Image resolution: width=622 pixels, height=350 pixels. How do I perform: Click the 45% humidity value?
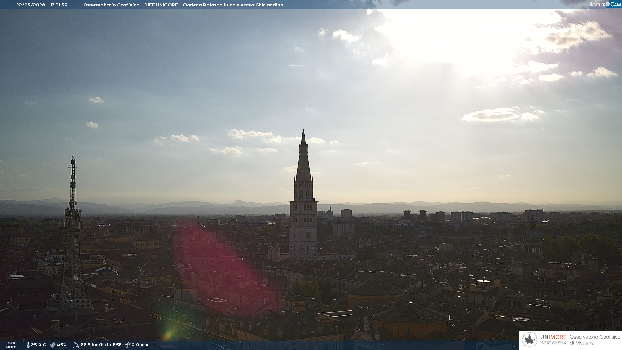62,345
